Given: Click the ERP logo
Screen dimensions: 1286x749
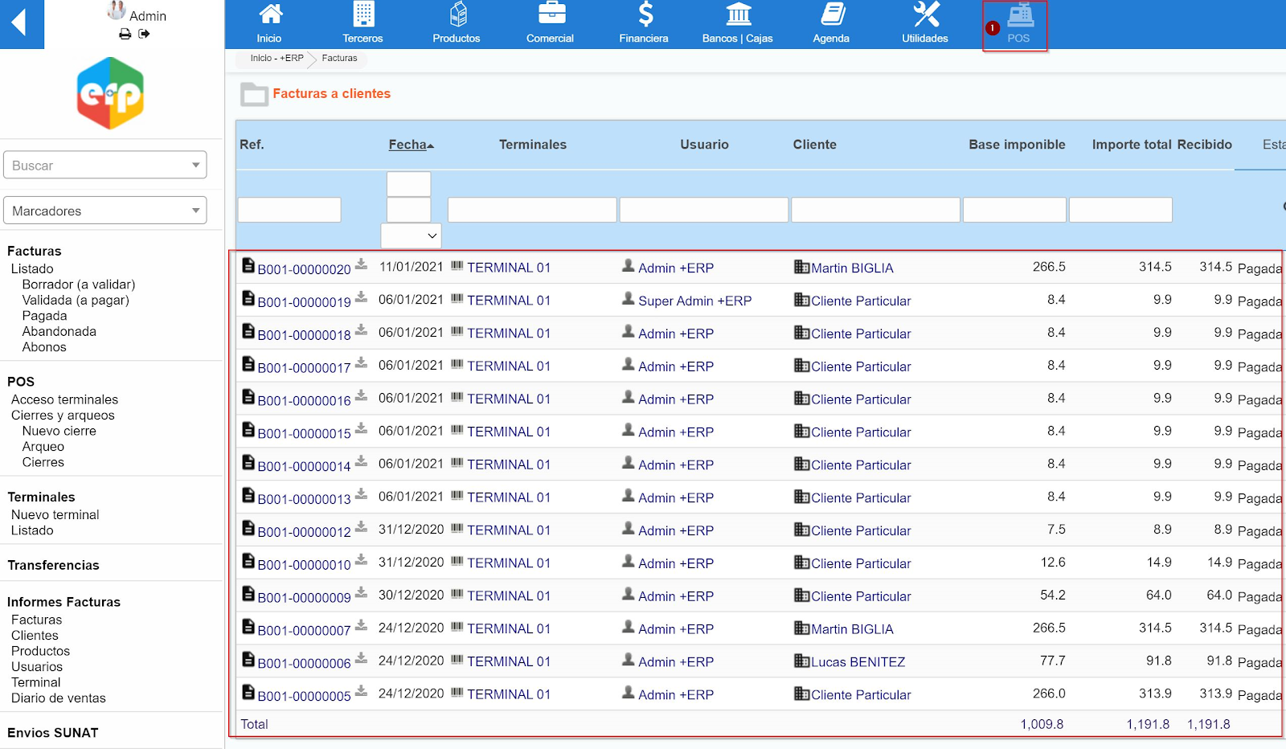Looking at the screenshot, I should (111, 93).
